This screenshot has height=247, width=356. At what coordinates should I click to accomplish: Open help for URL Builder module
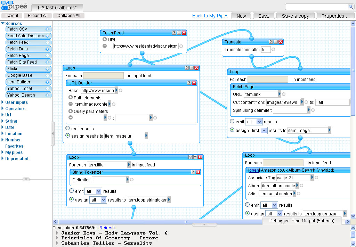(x=189, y=83)
